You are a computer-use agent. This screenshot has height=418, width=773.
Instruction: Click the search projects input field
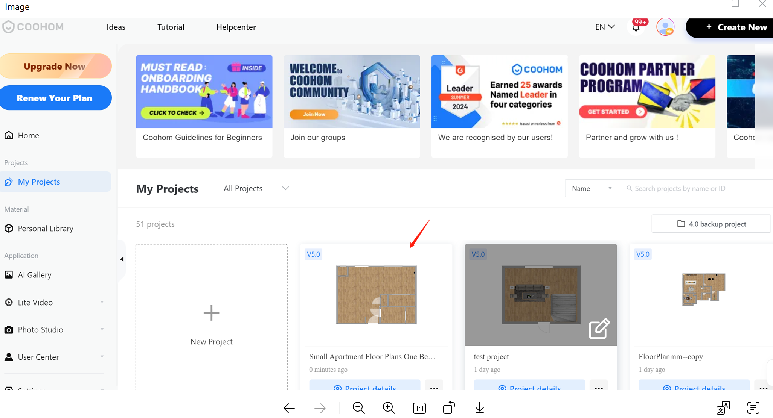(x=697, y=188)
